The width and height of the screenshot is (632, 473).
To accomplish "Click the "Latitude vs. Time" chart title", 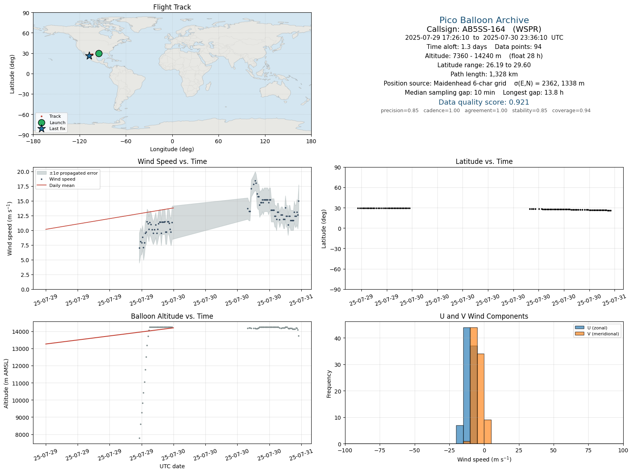I will tap(484, 162).
